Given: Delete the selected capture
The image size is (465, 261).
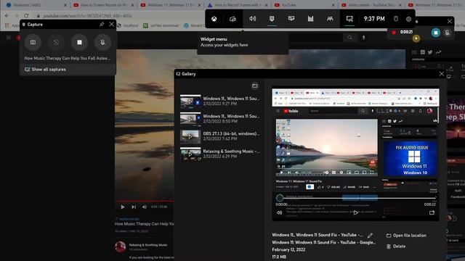Looking at the screenshot, I should 396,246.
